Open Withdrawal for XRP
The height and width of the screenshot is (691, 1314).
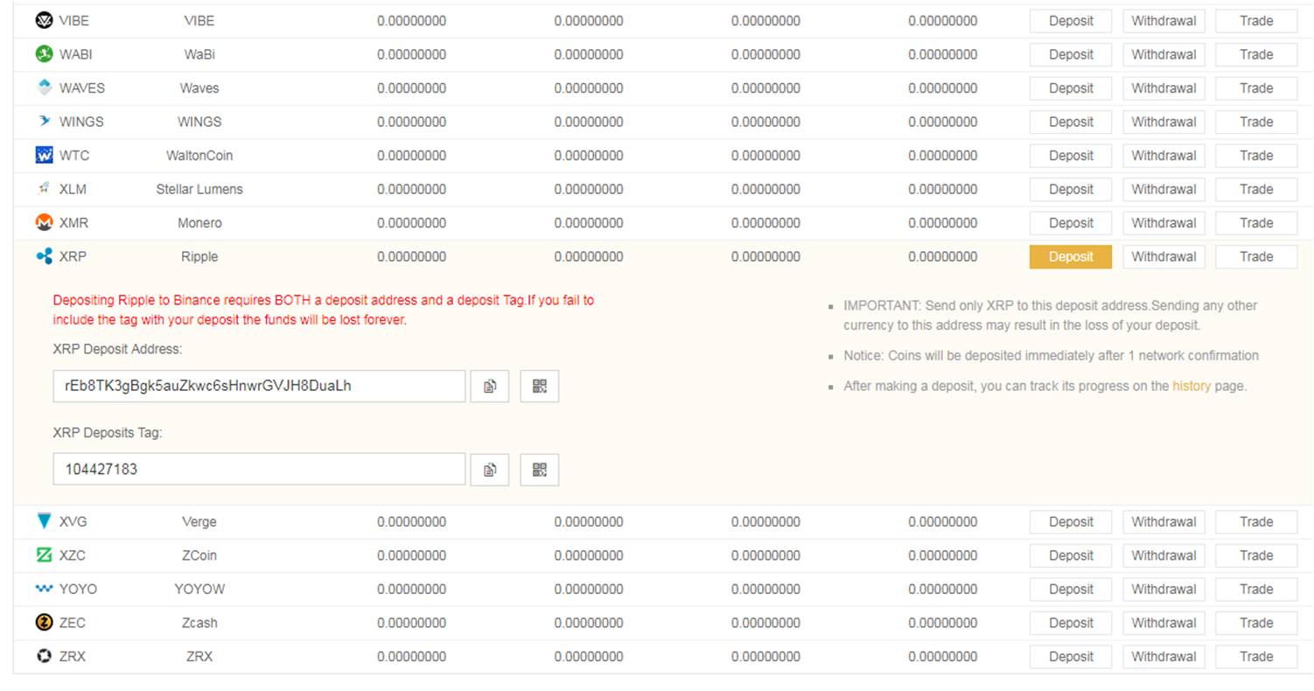click(x=1164, y=256)
